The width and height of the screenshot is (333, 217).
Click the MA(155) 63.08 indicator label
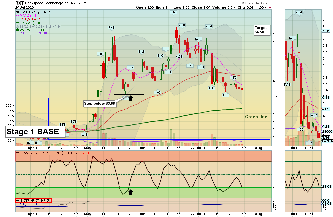29,204
